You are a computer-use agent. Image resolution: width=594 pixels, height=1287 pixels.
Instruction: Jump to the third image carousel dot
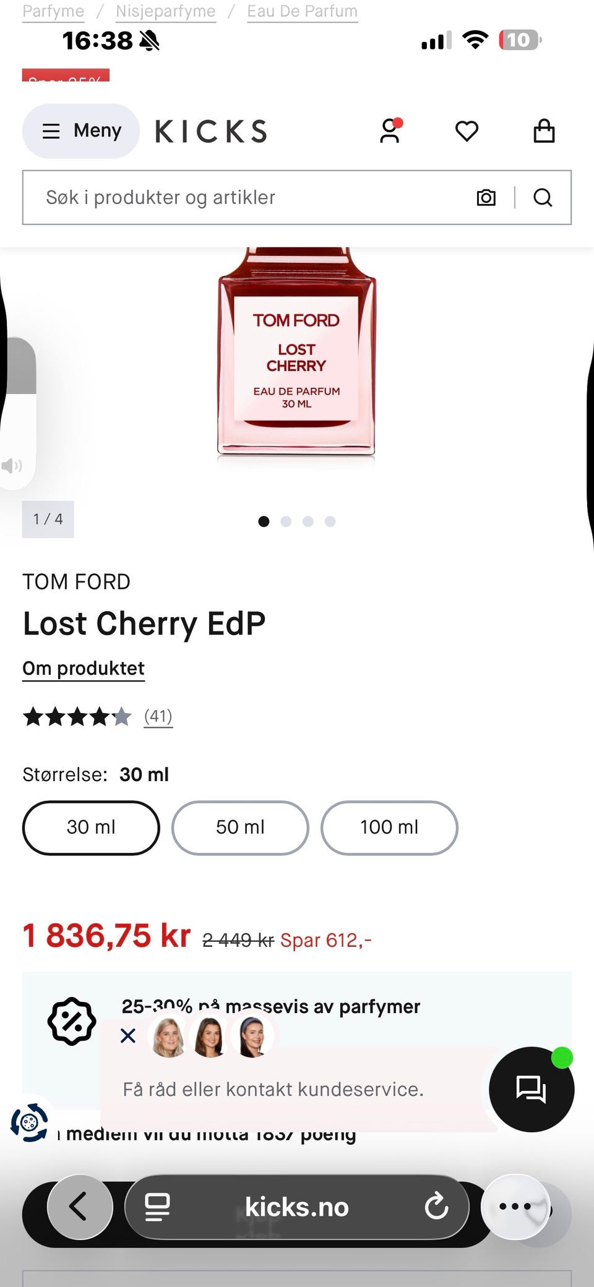point(308,521)
